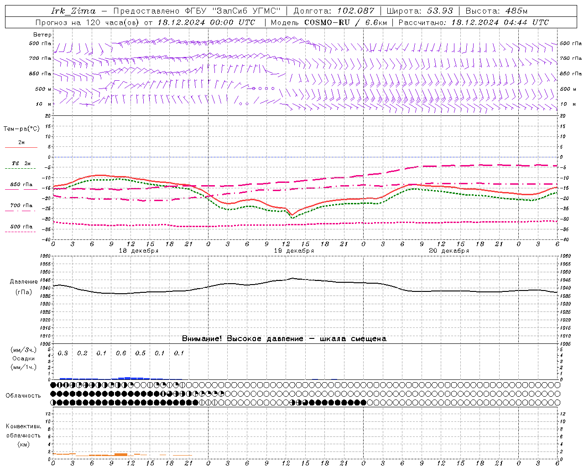Click the forecast line Прогноз на 120 часа(ов)
584x467 pixels.
[88, 22]
